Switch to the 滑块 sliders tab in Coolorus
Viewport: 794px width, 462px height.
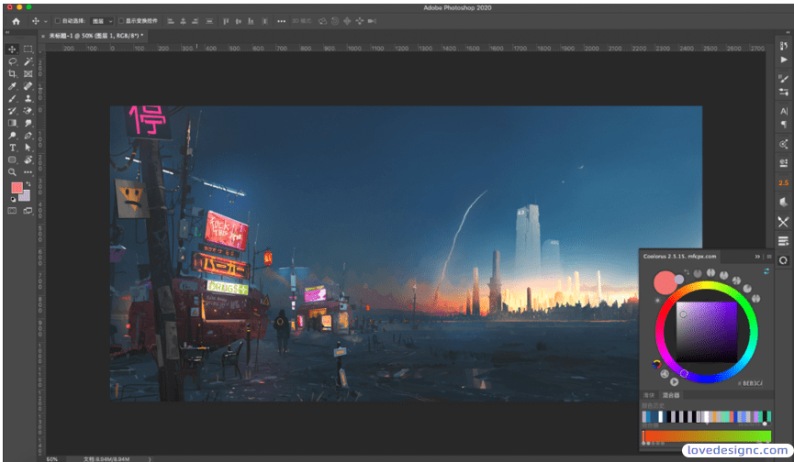pos(649,395)
